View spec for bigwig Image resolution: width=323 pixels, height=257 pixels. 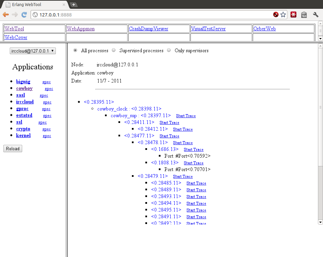point(46,82)
